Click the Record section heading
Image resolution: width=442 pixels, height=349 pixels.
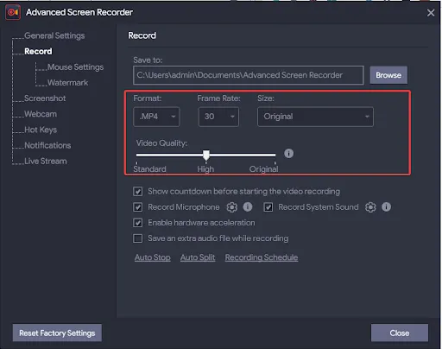coord(142,35)
